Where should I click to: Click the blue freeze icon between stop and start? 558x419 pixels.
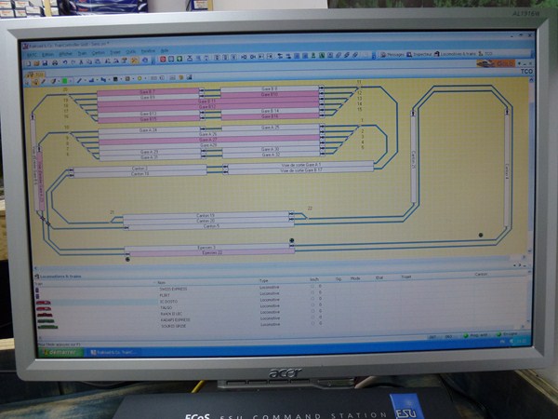[x=171, y=59]
